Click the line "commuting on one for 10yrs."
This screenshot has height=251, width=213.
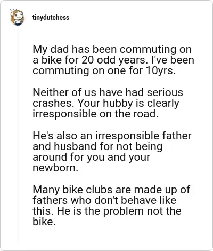[104, 71]
